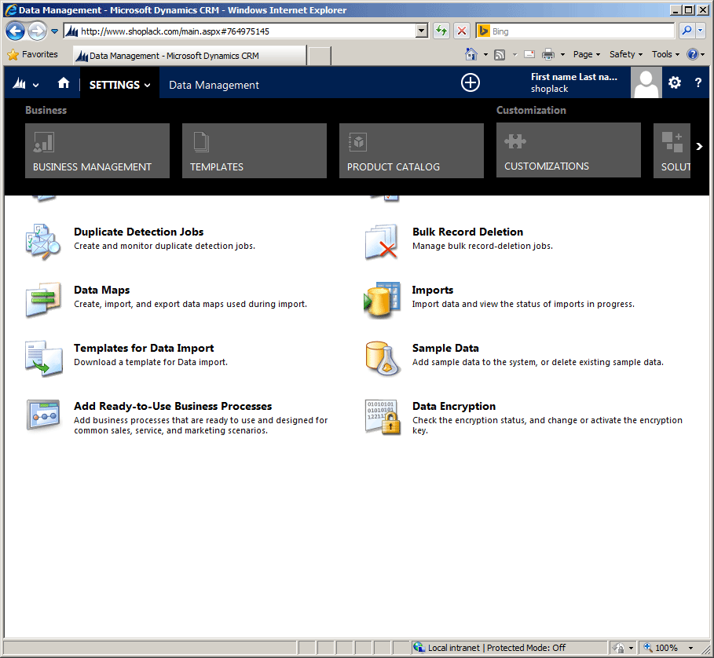The image size is (714, 658).
Task: Select the Customizations tile
Action: [569, 150]
